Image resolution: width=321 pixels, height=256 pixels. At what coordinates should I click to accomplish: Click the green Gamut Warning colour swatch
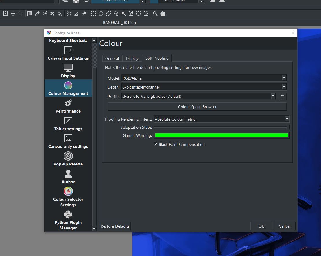(222, 135)
